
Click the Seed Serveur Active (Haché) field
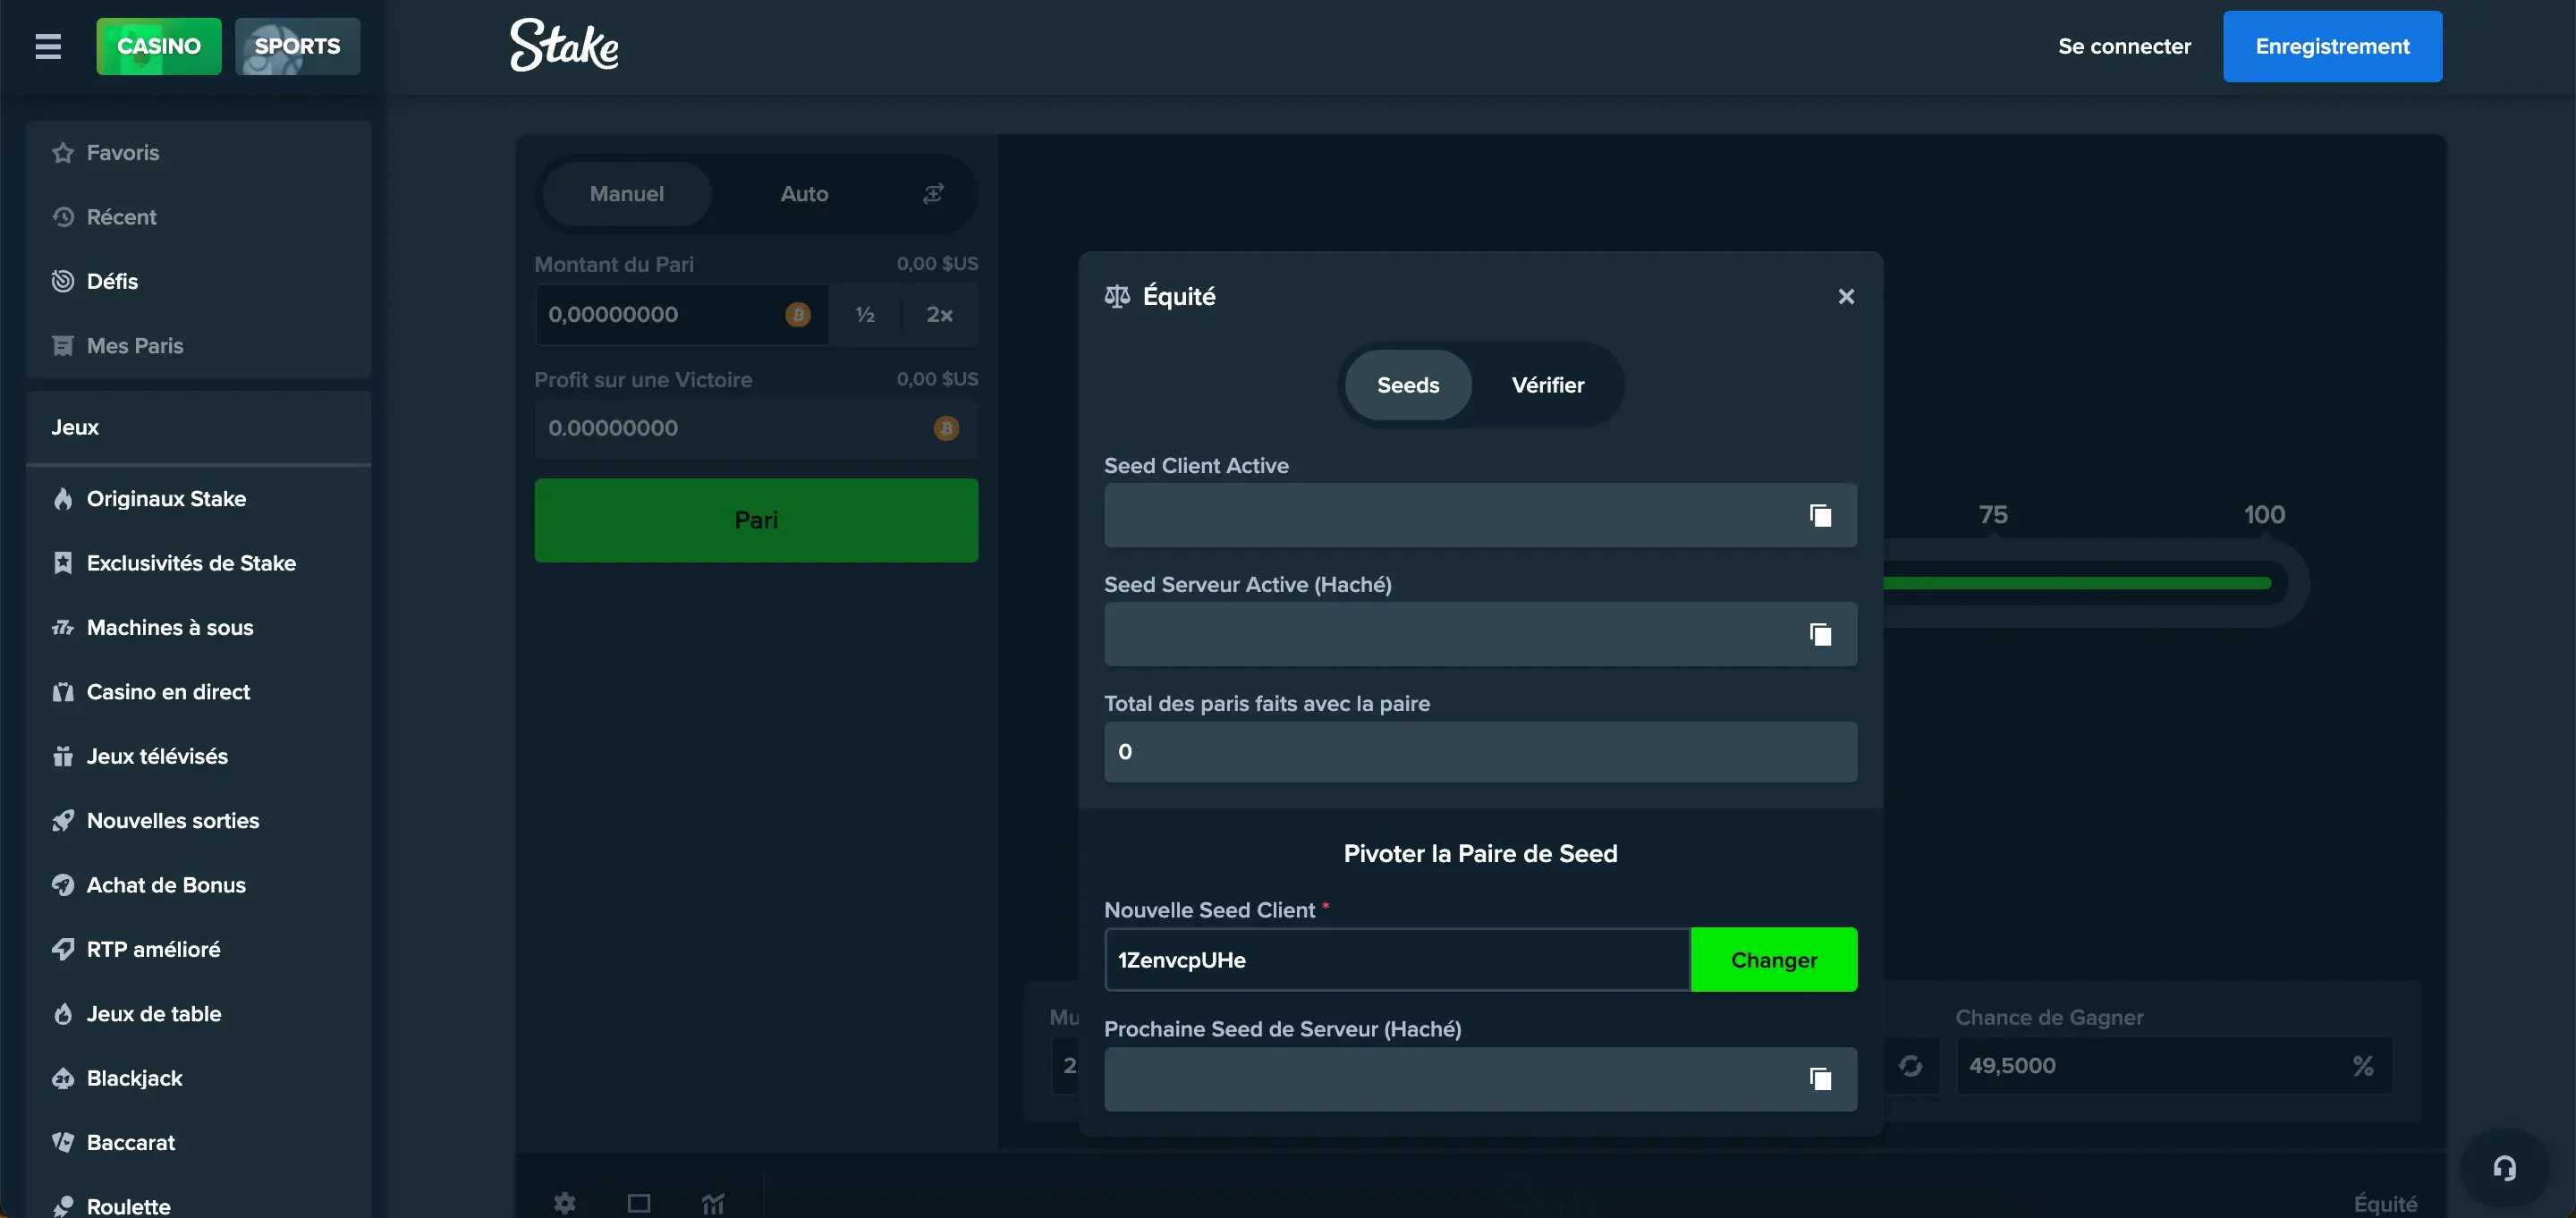tap(1480, 634)
